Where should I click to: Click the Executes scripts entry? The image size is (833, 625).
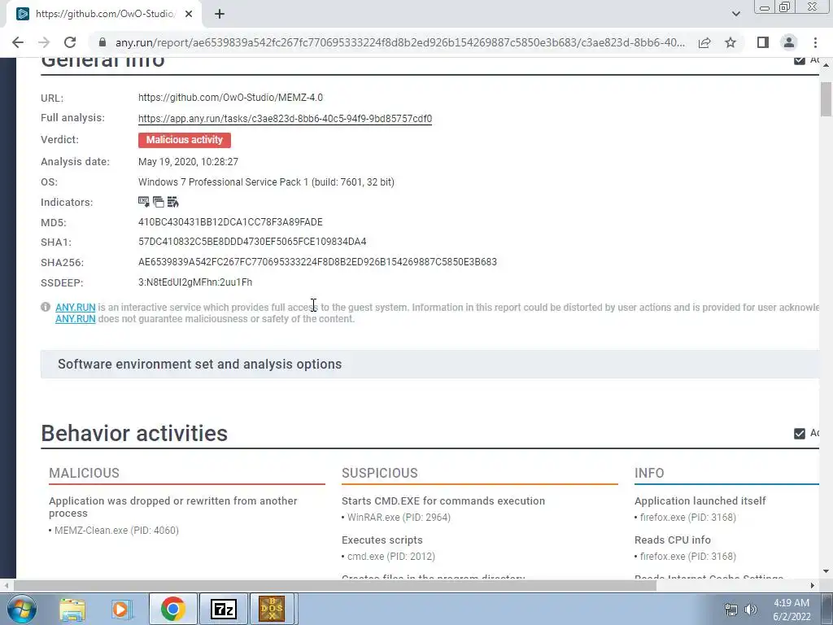click(382, 540)
